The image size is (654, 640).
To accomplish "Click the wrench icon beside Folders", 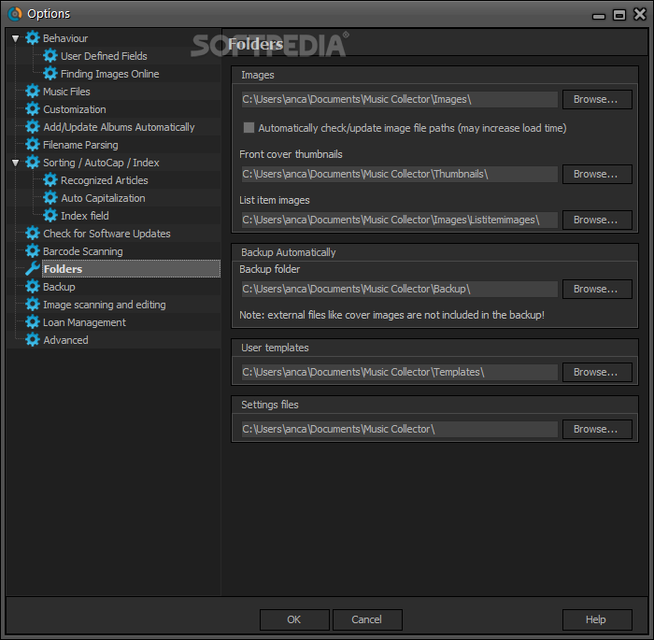I will click(x=33, y=269).
